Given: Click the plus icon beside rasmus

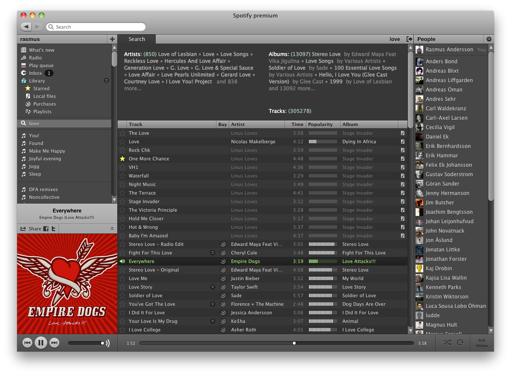Looking at the screenshot, I should point(112,39).
